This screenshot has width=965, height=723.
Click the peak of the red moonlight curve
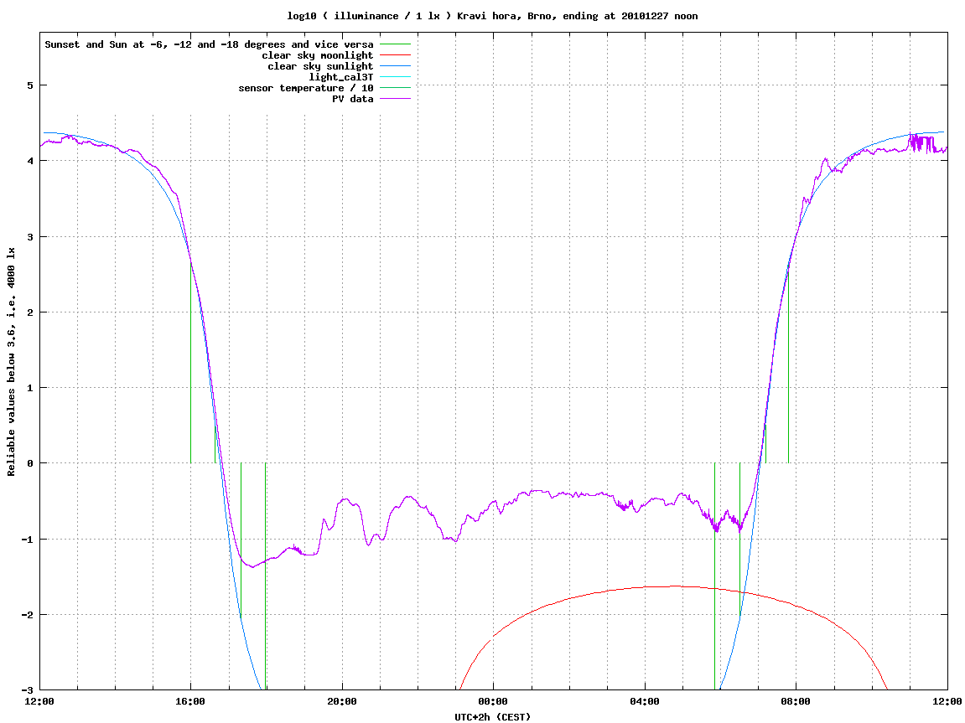pyautogui.click(x=674, y=586)
